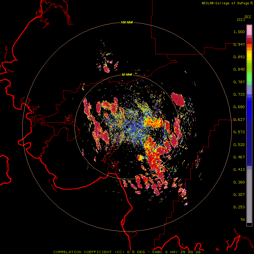Click the 0.787 legend value
The image size is (254, 254).
[239, 82]
